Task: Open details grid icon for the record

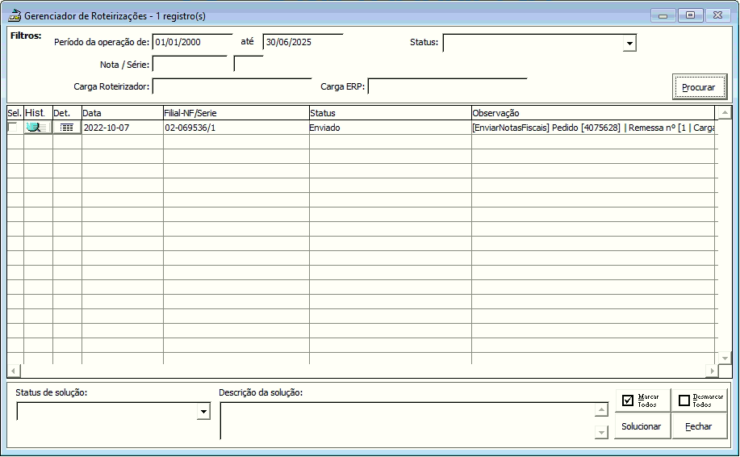Action: [67, 128]
